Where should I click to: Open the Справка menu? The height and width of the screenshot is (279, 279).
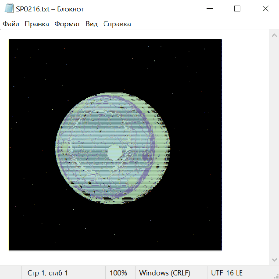click(x=117, y=24)
